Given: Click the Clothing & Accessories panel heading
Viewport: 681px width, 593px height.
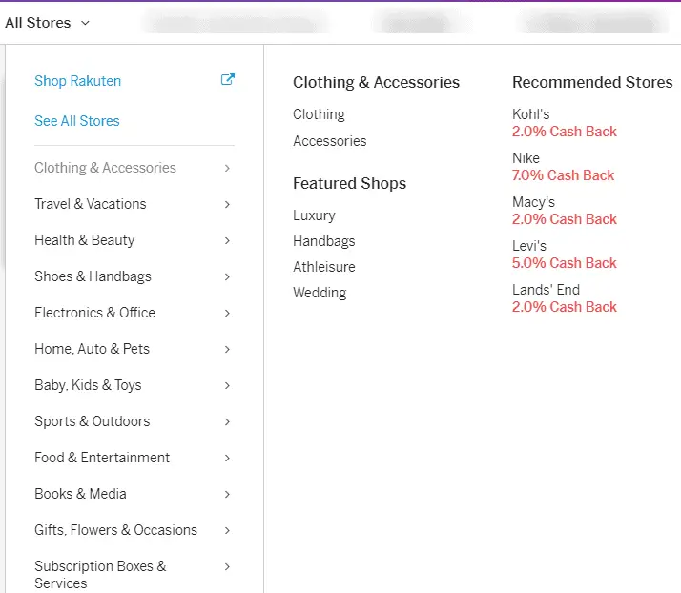Looking at the screenshot, I should pos(376,83).
